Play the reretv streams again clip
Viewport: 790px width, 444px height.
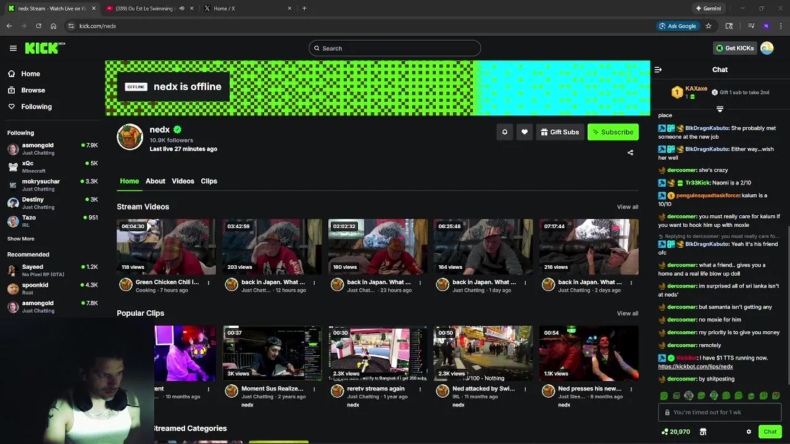click(x=378, y=353)
